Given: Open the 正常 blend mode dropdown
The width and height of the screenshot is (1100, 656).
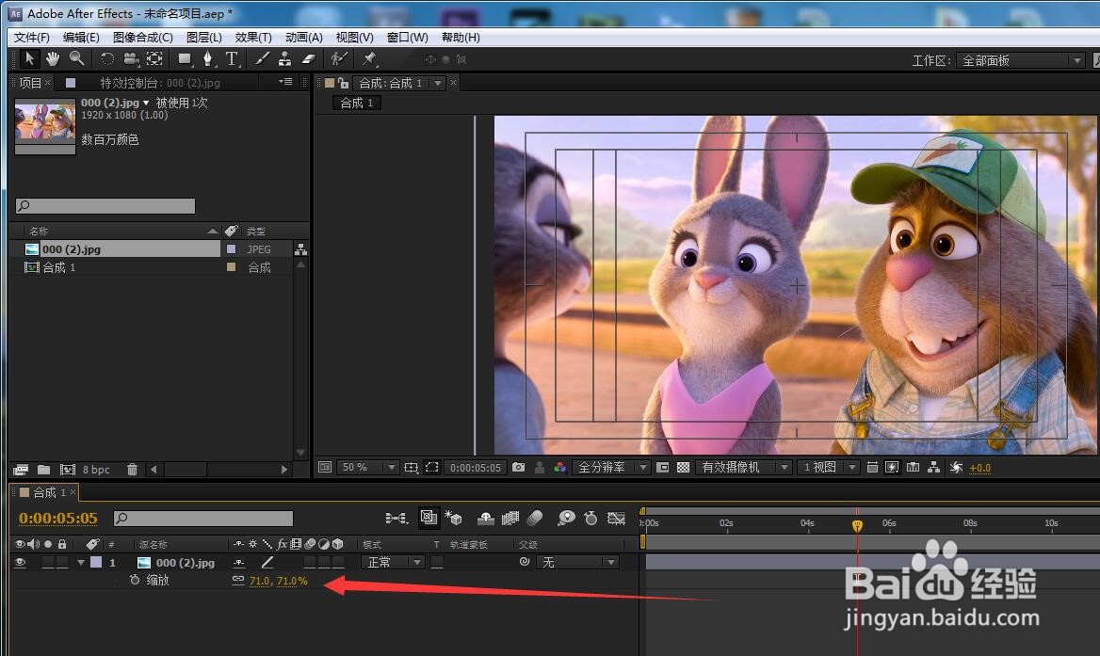Looking at the screenshot, I should pyautogui.click(x=393, y=562).
